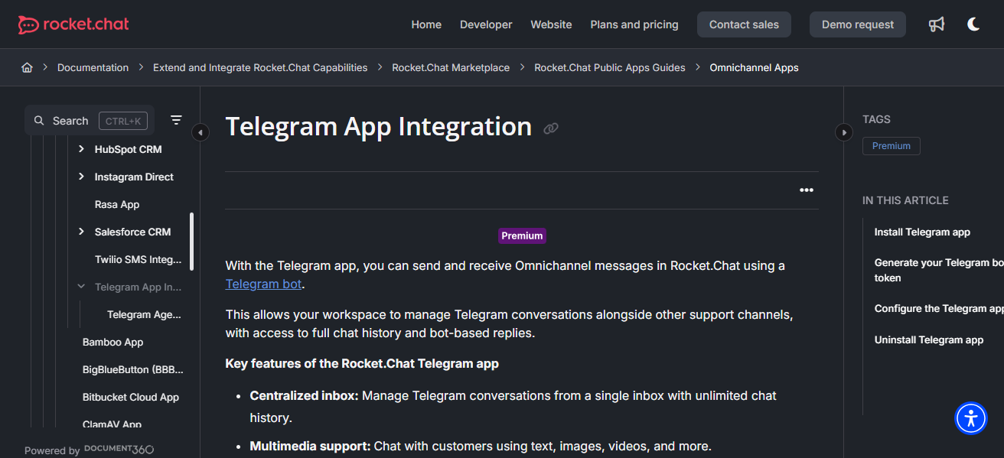Go to Rocket.Chat Public Apps Guides breadcrumb

610,67
